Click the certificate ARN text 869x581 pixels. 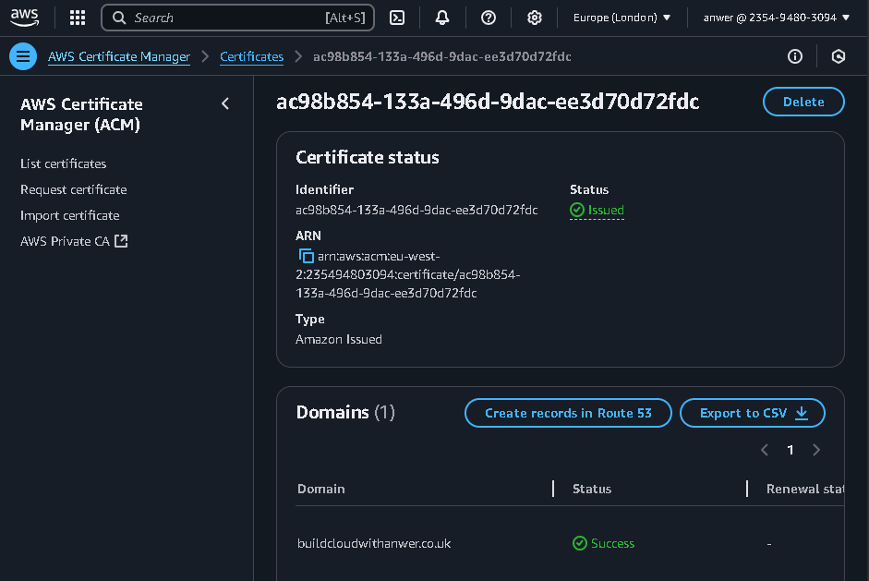(x=408, y=274)
